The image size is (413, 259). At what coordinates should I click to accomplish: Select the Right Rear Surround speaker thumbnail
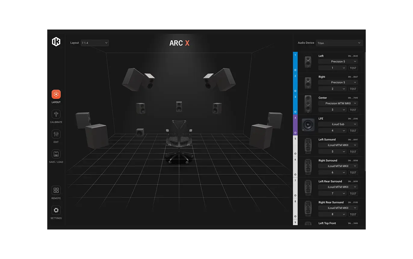[308, 208]
